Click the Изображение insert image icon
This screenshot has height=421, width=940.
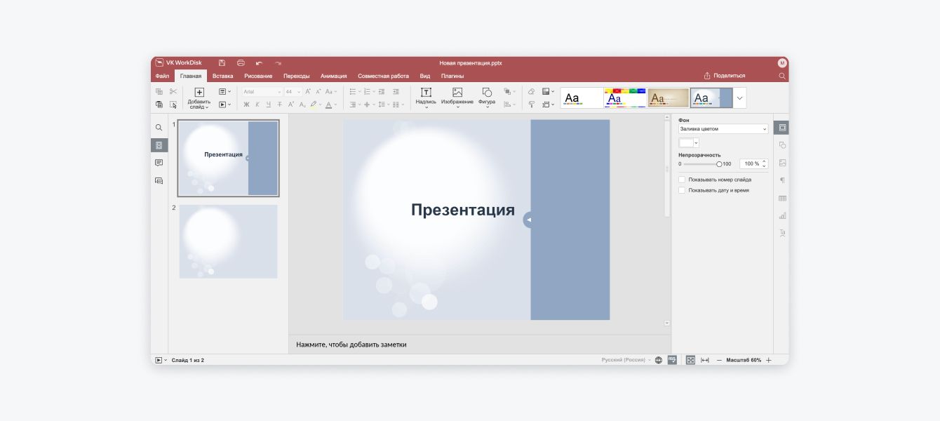pyautogui.click(x=457, y=96)
